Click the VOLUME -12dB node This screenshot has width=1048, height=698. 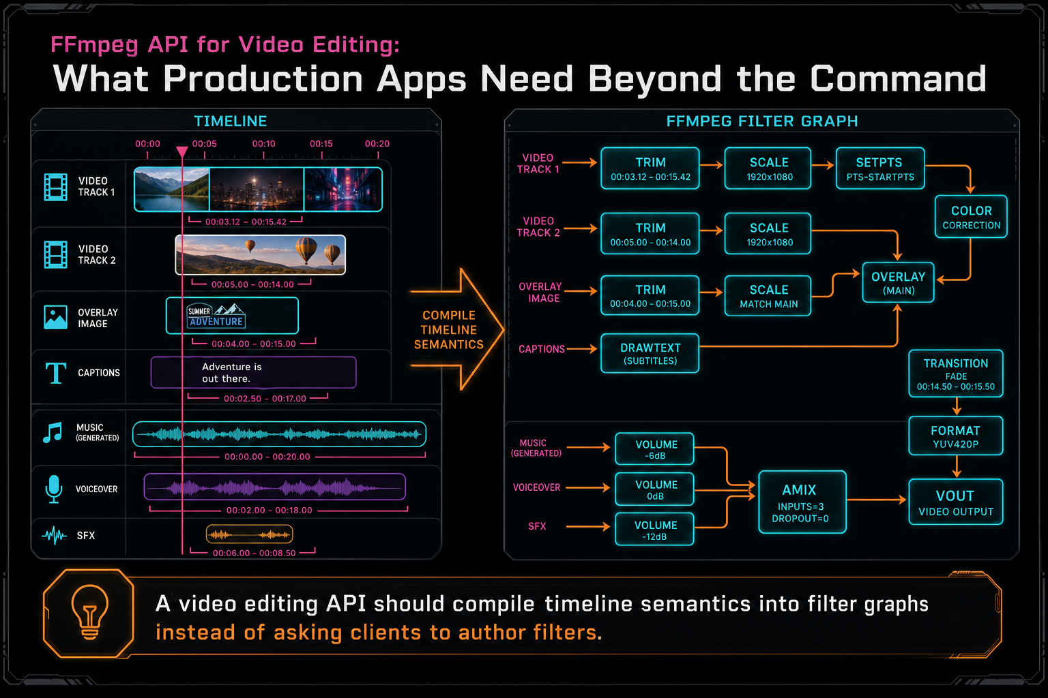point(655,530)
